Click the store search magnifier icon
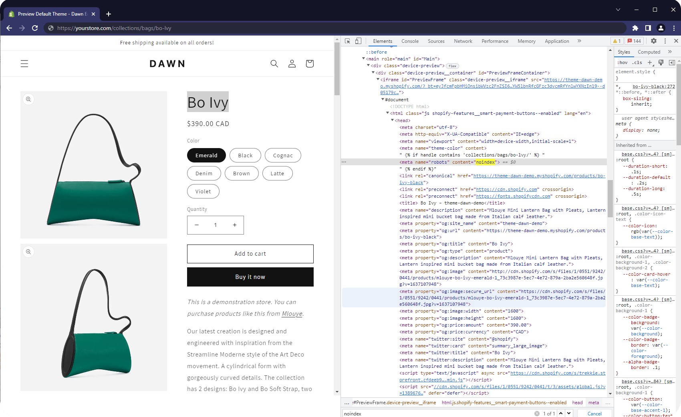Screen dimensions: 681x417 pyautogui.click(x=274, y=64)
